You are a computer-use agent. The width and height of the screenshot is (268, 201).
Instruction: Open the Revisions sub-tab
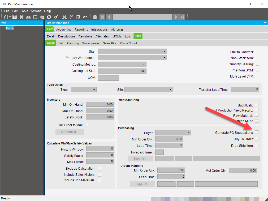click(x=85, y=36)
